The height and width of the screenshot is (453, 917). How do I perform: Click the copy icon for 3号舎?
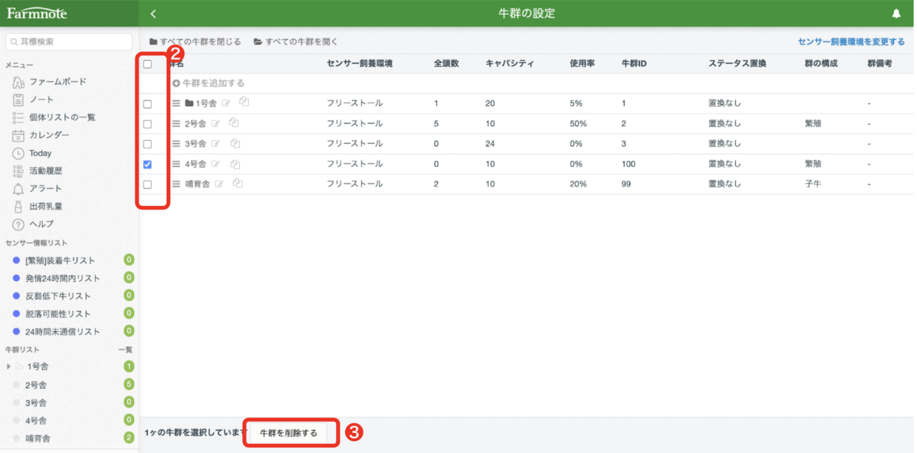click(235, 143)
